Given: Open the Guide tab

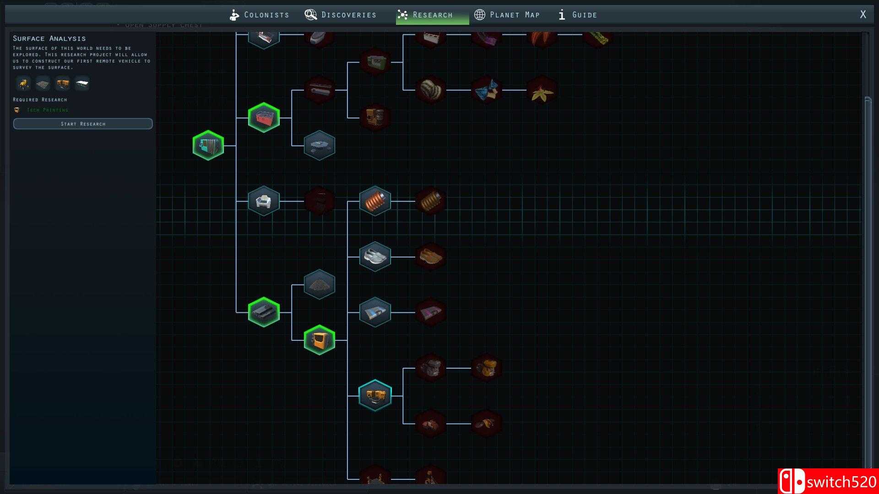Looking at the screenshot, I should click(x=578, y=15).
